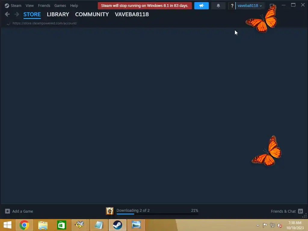The image size is (308, 231).
Task: Open the picture viewer taskbar icon
Action: coord(136,225)
